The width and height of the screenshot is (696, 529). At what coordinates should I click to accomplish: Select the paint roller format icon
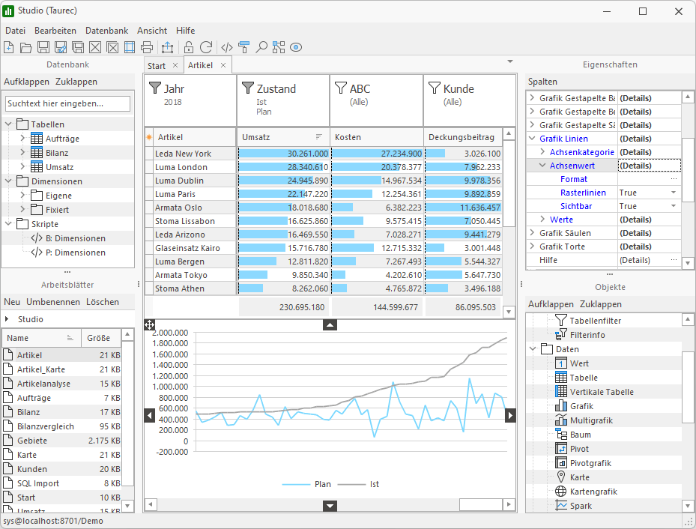[x=244, y=47]
